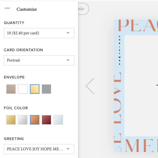
Task: Select the silver foil color
Action: tap(23, 120)
